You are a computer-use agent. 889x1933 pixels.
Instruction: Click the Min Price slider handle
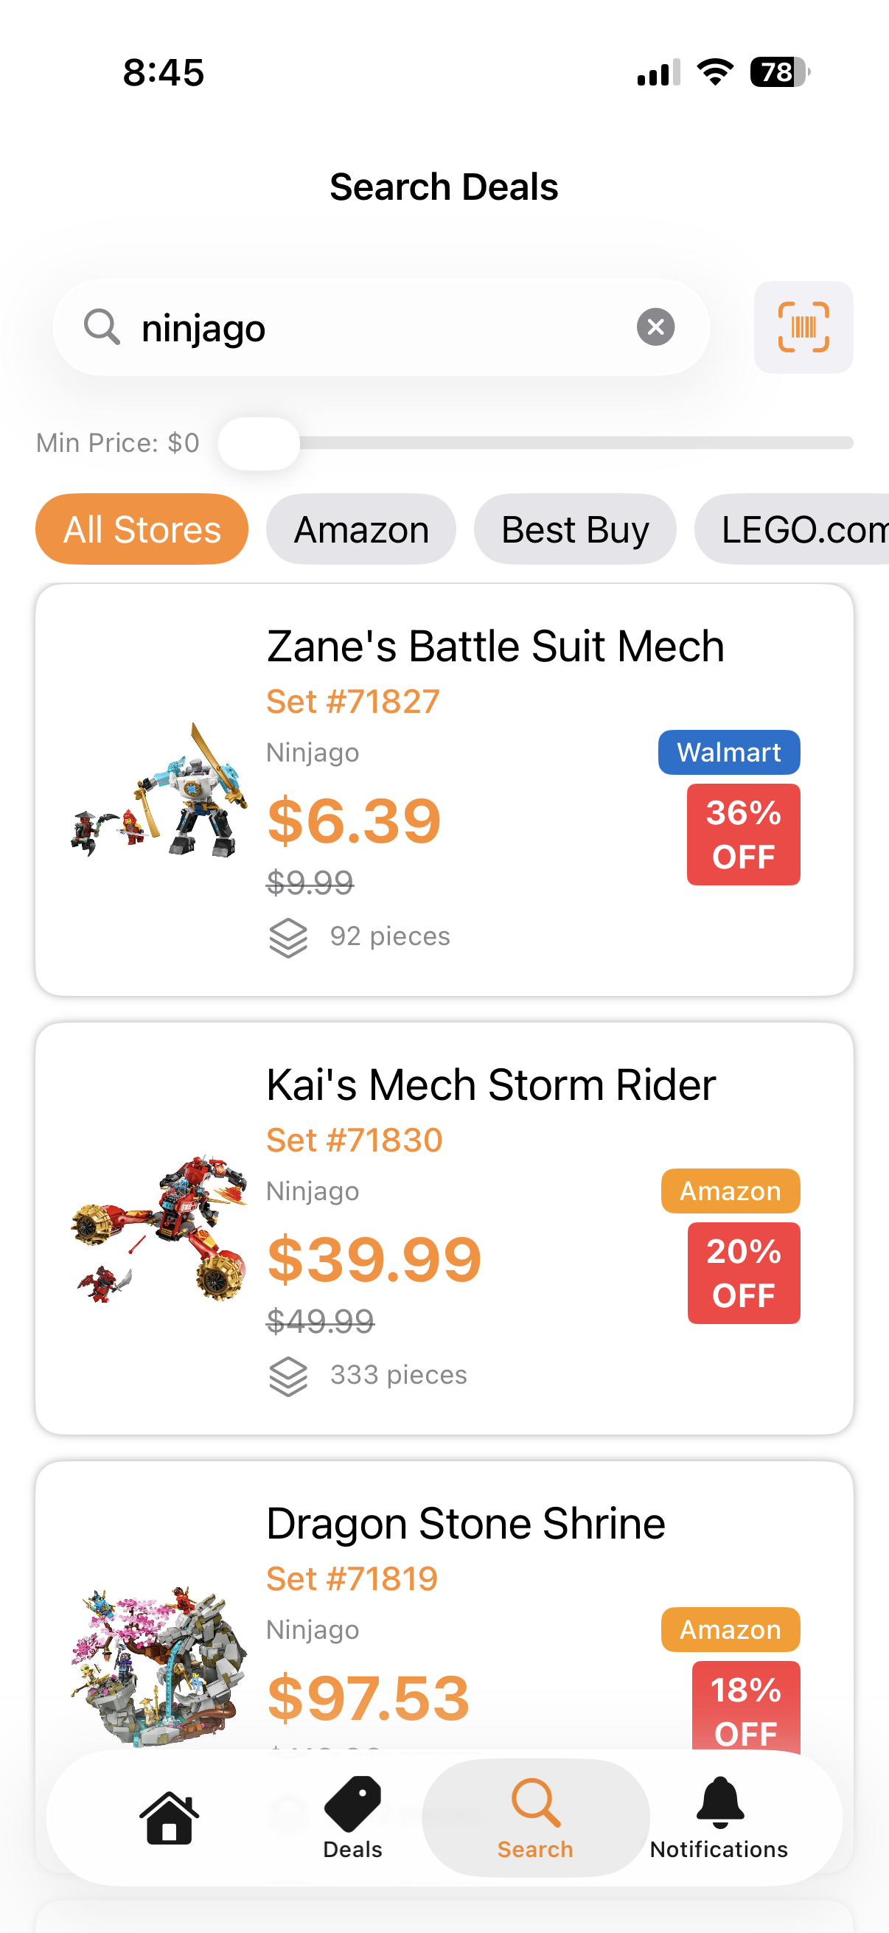click(x=259, y=443)
